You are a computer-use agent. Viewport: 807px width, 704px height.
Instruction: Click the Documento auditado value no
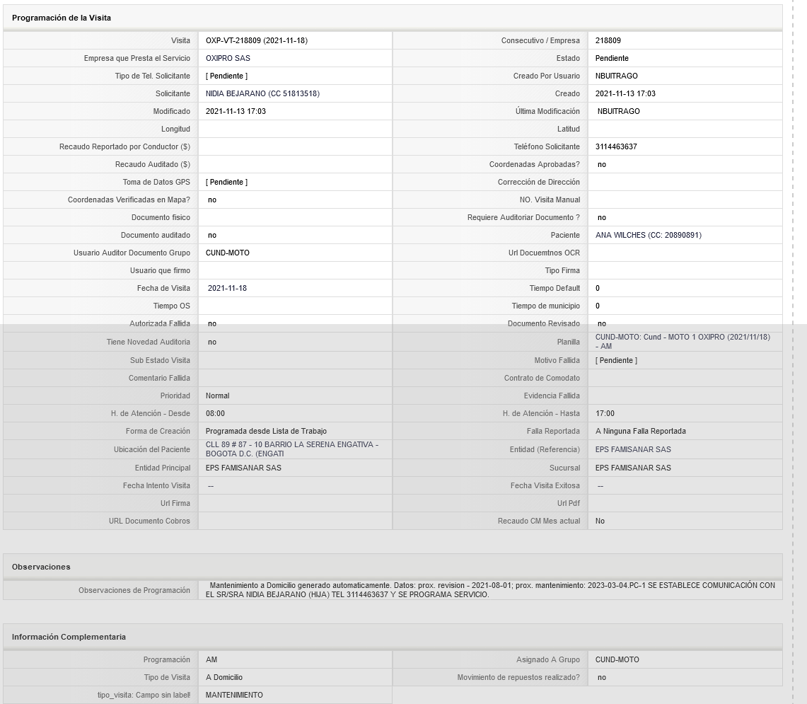point(212,236)
